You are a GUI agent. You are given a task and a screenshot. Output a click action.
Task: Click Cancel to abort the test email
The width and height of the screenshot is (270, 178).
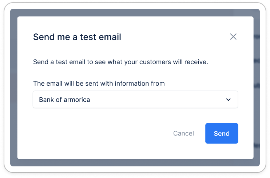tap(183, 133)
